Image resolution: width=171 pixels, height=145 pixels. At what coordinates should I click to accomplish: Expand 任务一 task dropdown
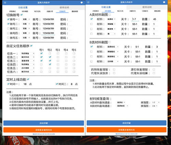point(28,53)
